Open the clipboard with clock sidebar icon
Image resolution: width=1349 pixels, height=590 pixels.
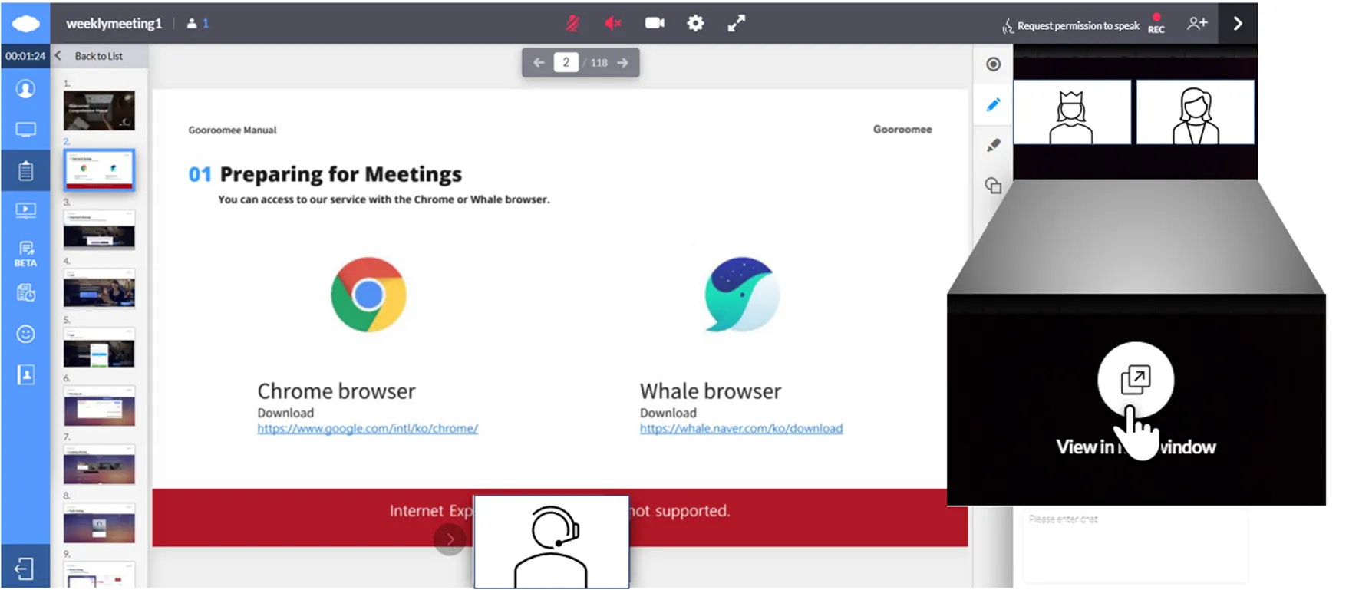(x=25, y=292)
